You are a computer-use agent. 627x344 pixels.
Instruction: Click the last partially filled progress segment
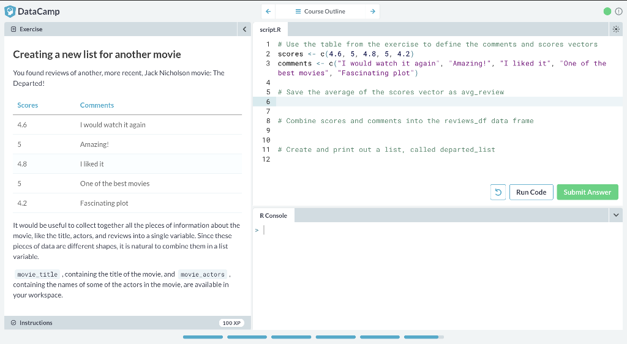424,337
